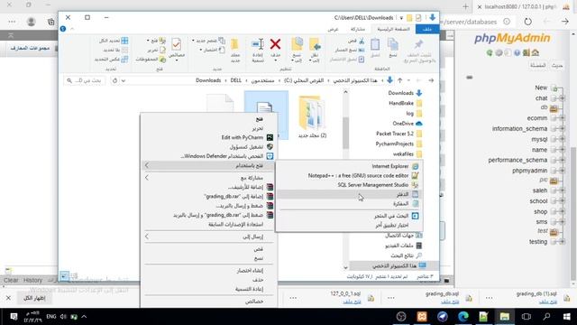Screen dimensions: 577x325
Task: Click the help icon in Explorer ribbon corner
Action: tap(63, 29)
